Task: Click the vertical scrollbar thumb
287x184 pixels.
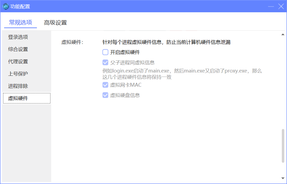Action: coord(283,146)
